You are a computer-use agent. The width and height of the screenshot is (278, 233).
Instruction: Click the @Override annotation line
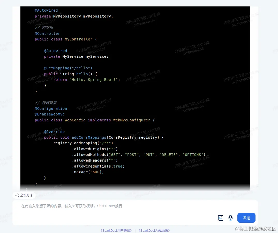tap(54, 132)
